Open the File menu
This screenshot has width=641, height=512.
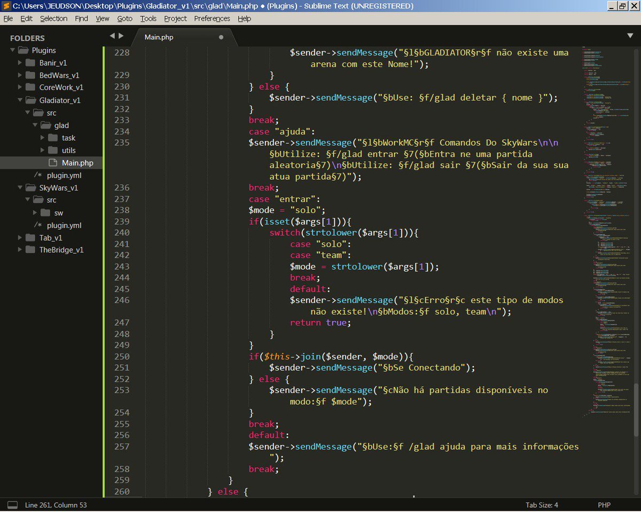tap(8, 18)
